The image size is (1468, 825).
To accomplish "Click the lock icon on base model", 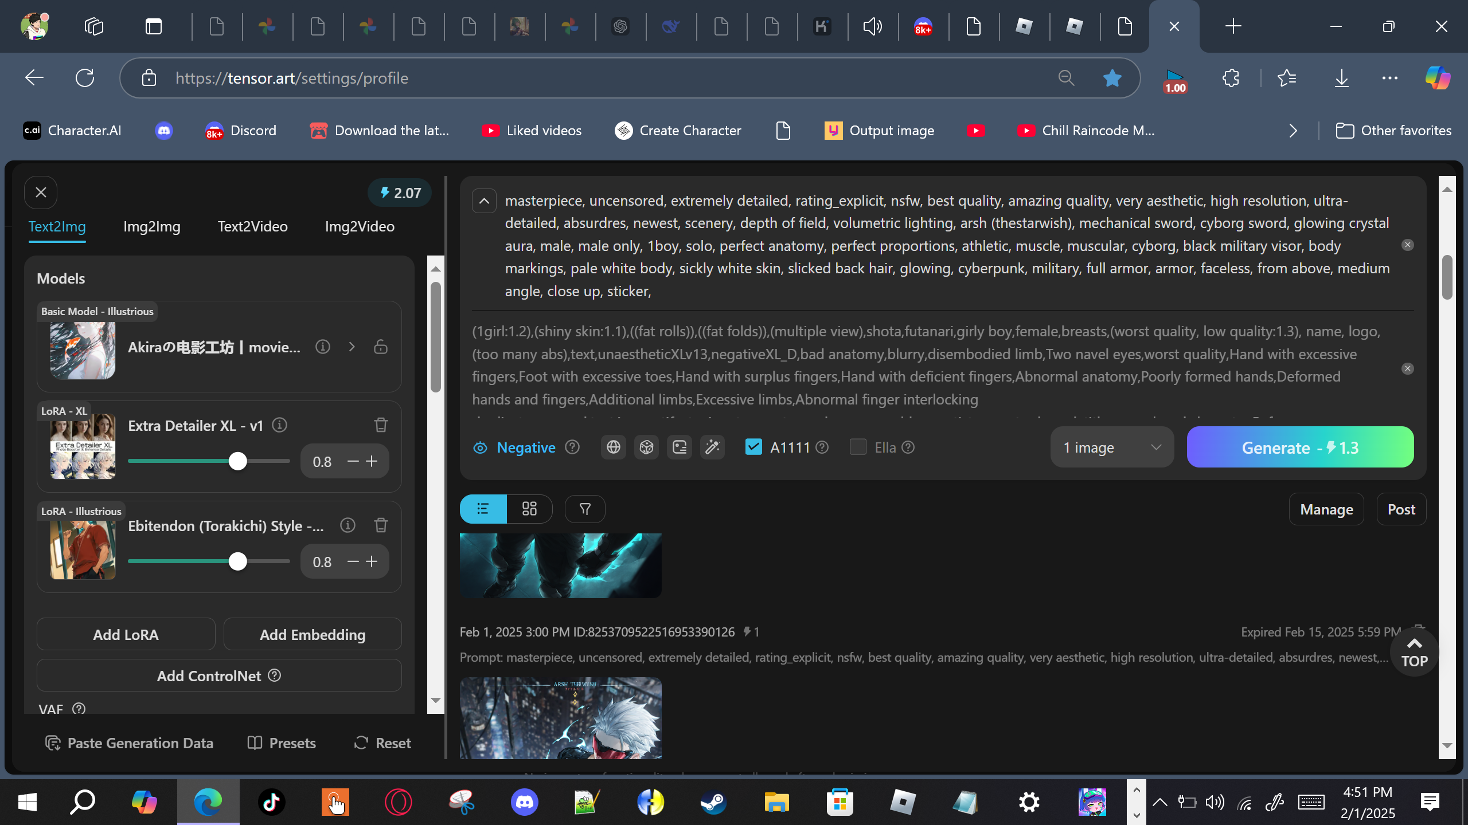I will click(381, 347).
